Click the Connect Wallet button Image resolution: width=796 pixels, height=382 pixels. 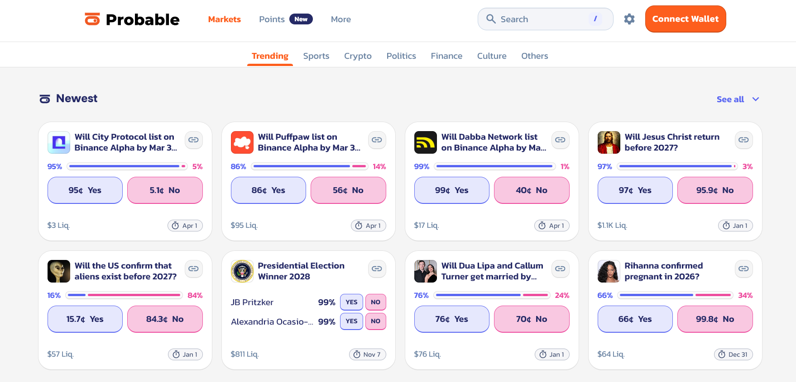685,19
